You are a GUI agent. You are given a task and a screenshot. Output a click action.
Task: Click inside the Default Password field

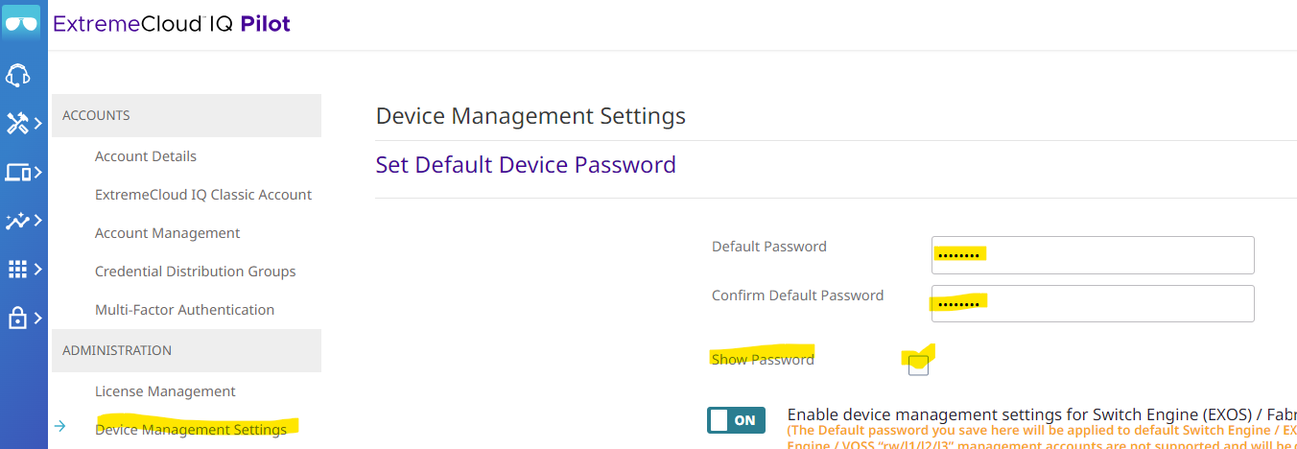(x=1093, y=255)
